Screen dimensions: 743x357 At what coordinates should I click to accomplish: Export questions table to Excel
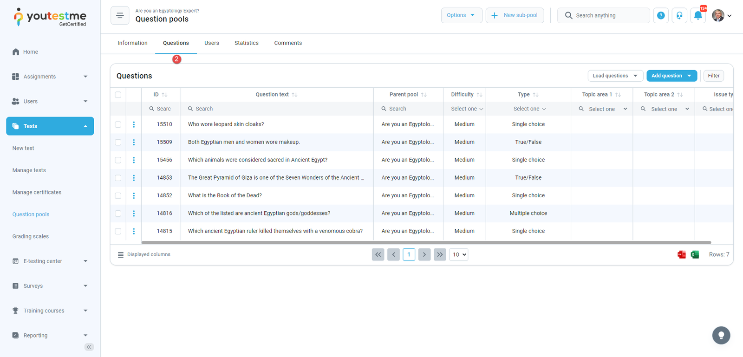(x=695, y=254)
